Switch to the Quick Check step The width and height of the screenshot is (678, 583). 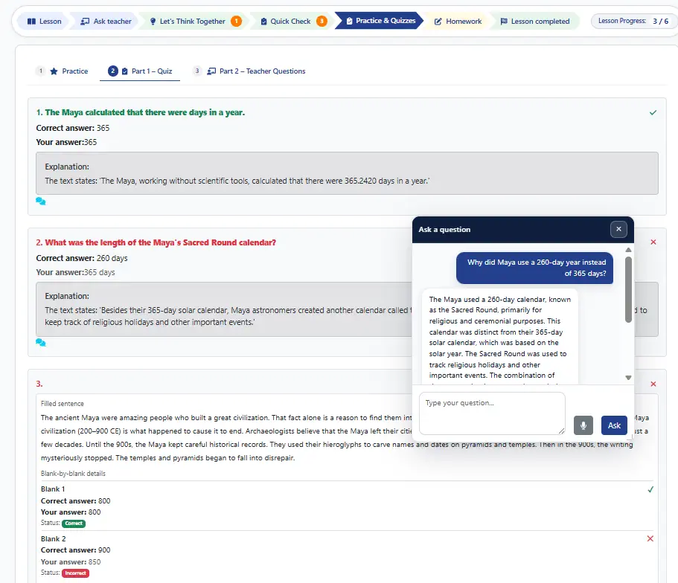[292, 21]
